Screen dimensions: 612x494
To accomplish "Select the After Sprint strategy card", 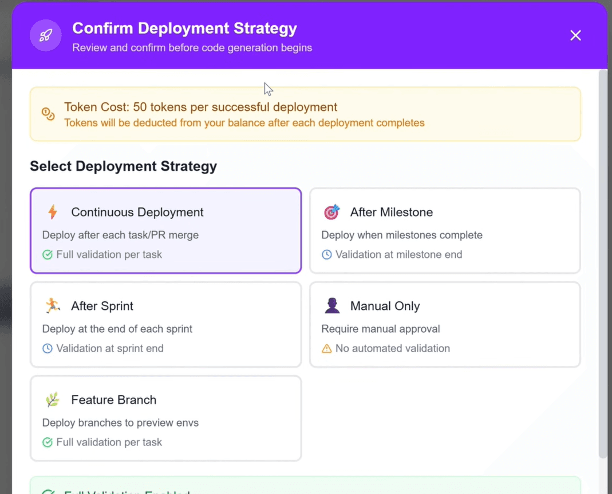I will tap(165, 324).
